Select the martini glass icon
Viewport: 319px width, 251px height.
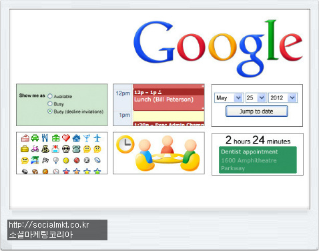87,138
